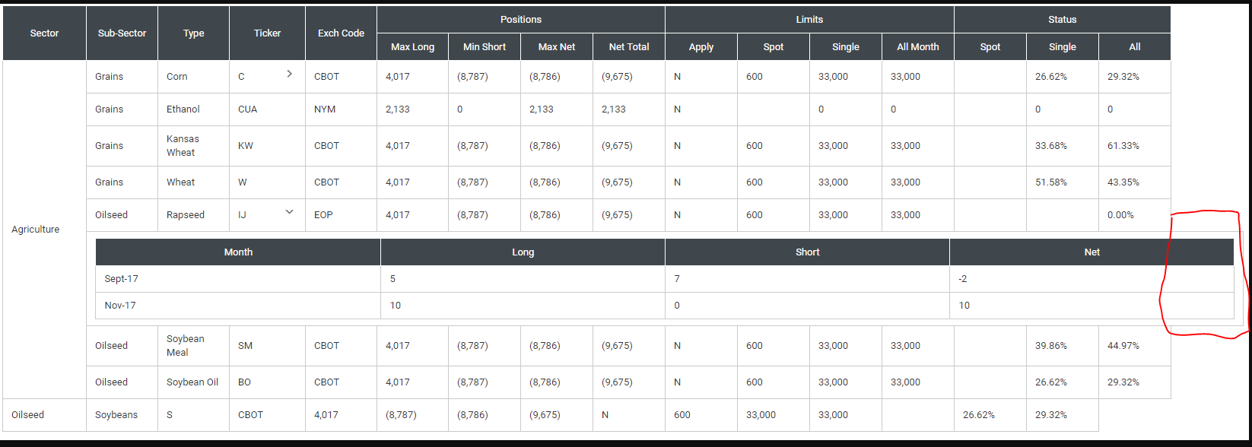
Task: Select the Net Total column header
Action: [628, 46]
